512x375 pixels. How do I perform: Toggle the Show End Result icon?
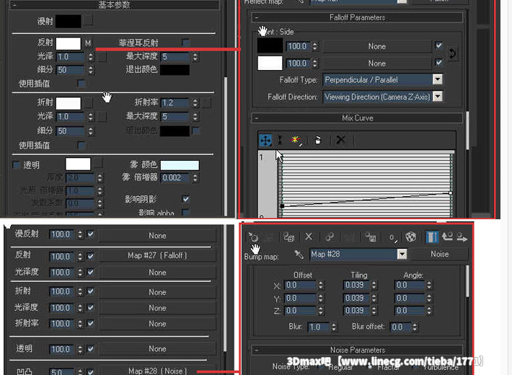click(x=432, y=237)
